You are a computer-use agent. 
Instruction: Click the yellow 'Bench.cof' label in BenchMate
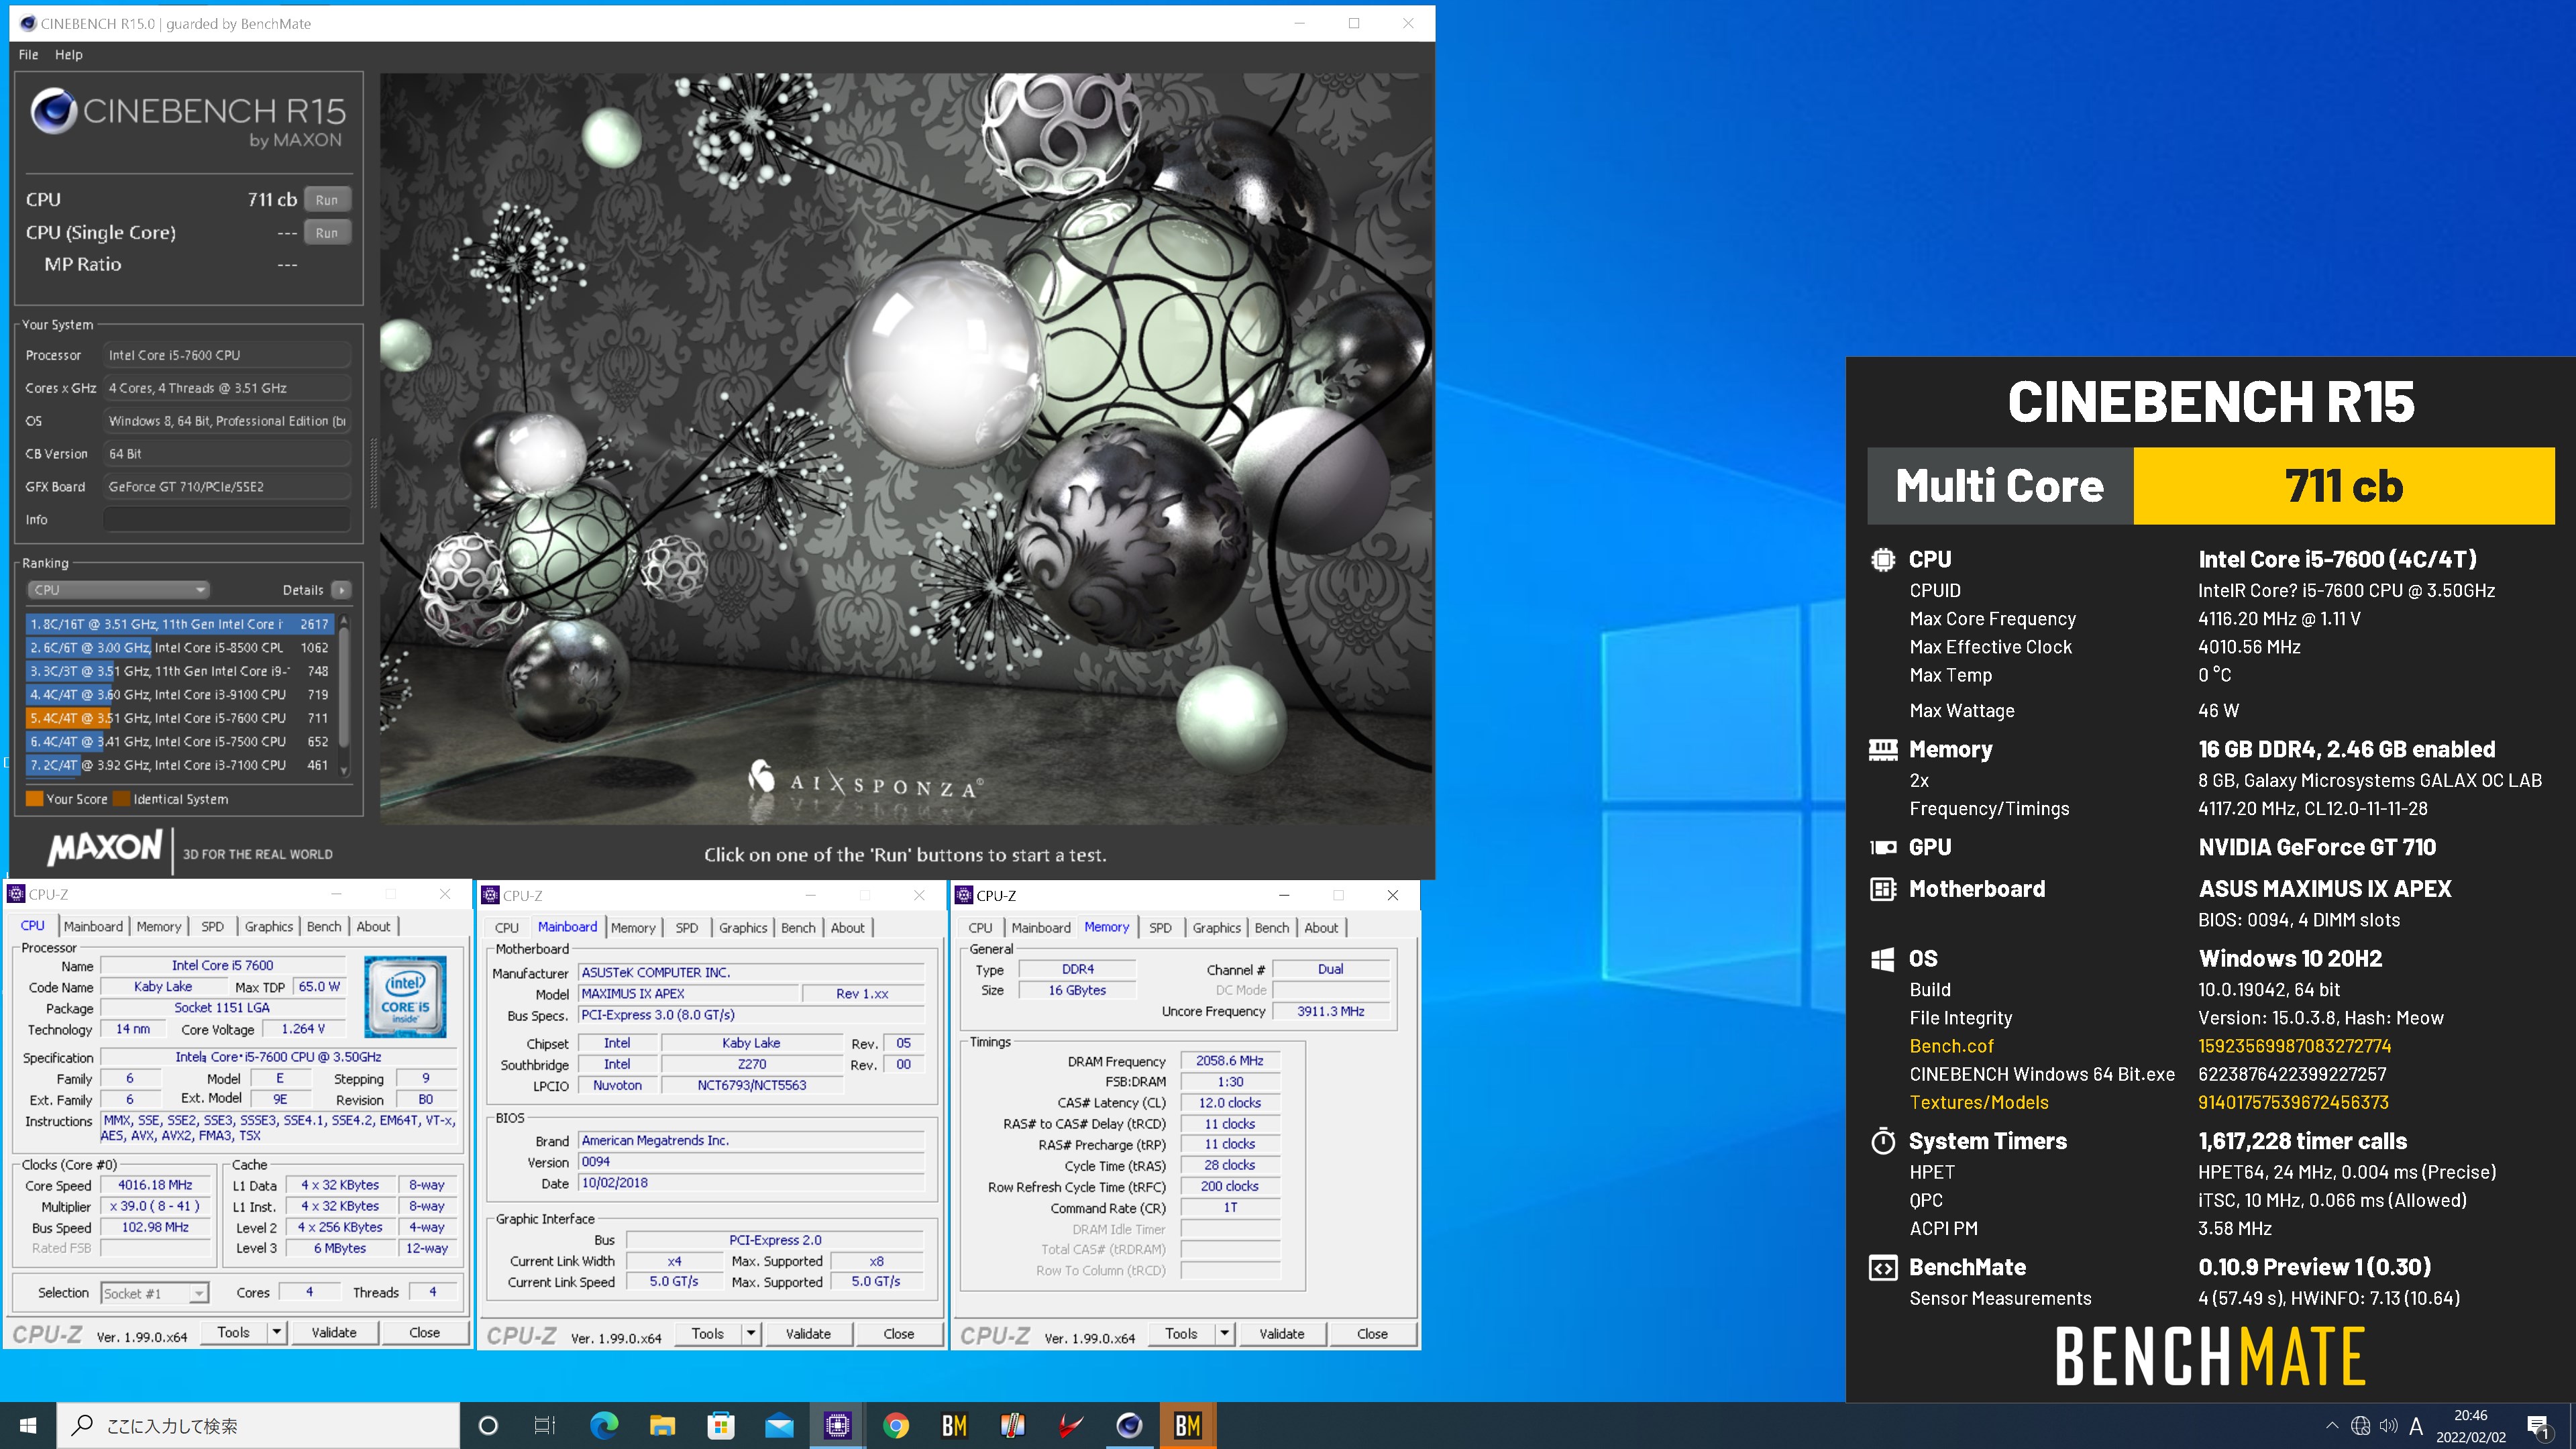pyautogui.click(x=1951, y=1046)
